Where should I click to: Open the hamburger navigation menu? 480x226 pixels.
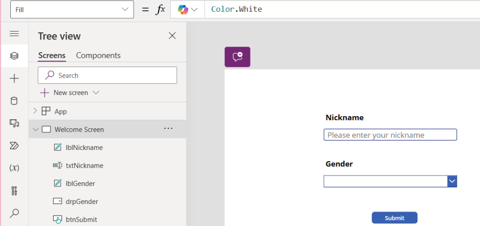14,34
